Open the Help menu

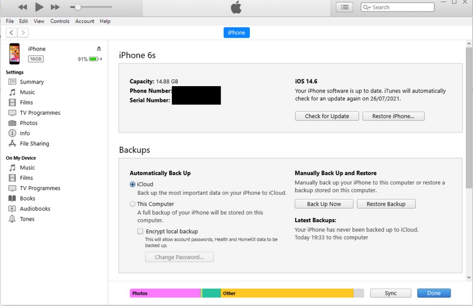[105, 21]
